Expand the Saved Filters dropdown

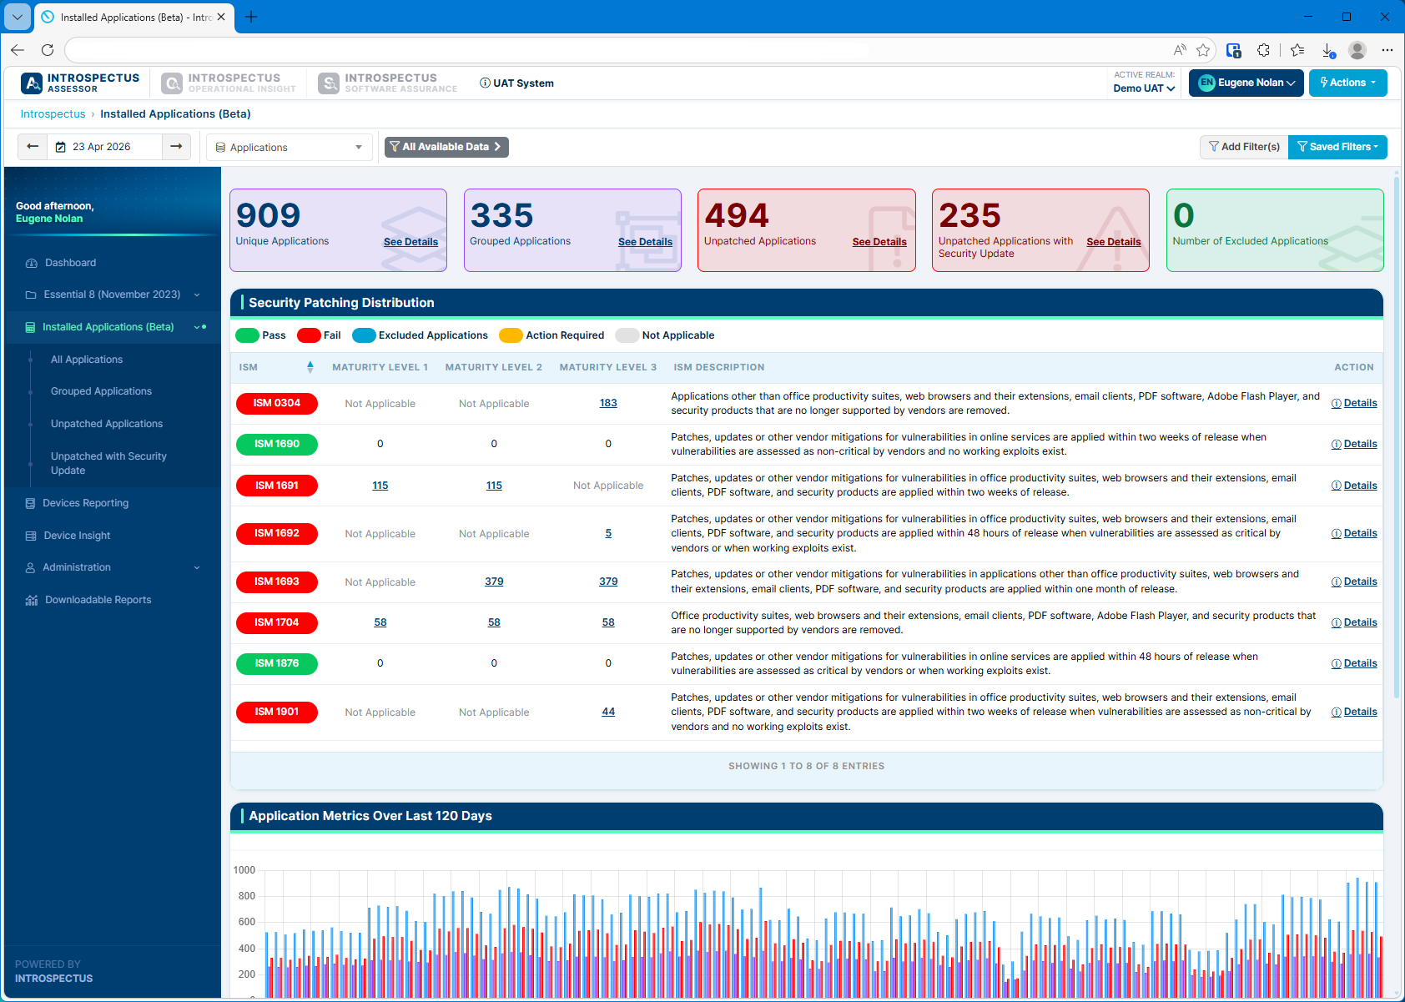tap(1337, 147)
